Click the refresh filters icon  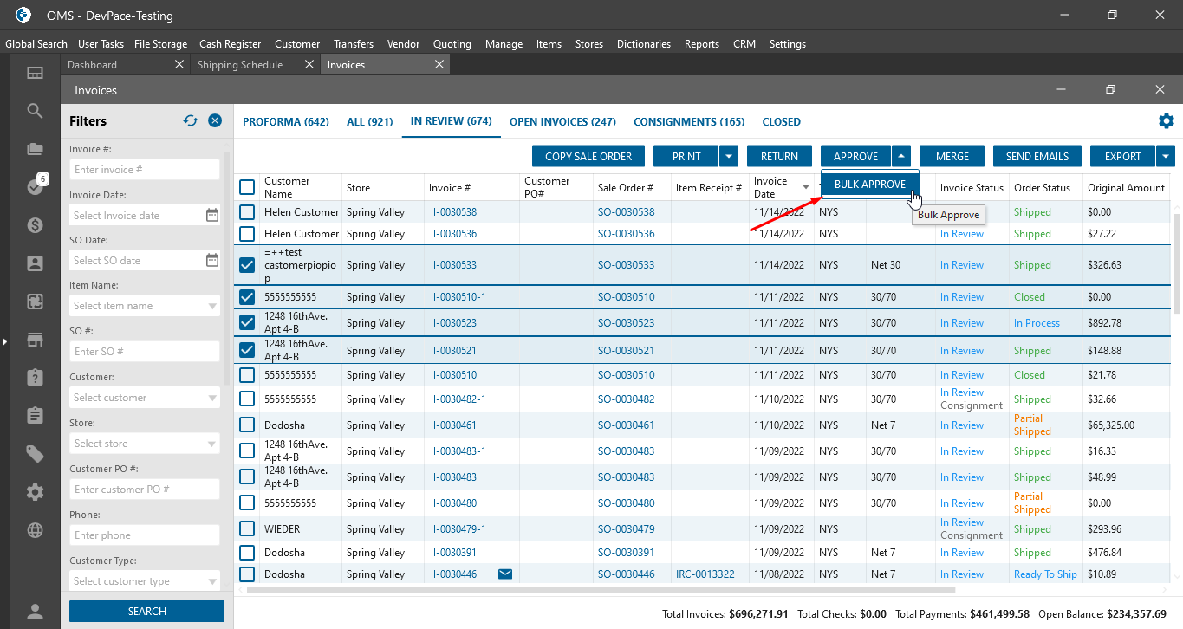tap(191, 121)
